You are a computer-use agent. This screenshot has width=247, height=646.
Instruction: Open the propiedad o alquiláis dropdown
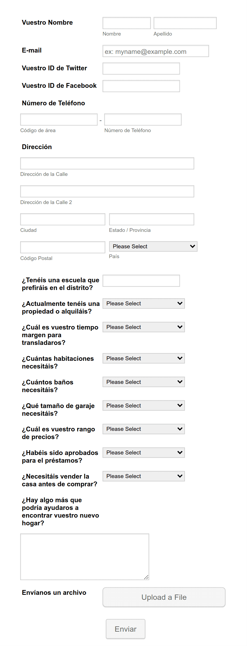coord(143,303)
